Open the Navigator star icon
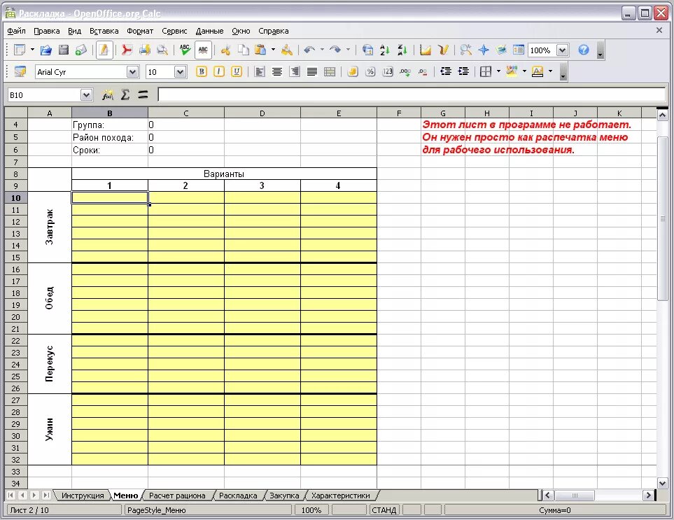The height and width of the screenshot is (520, 674). [x=484, y=50]
